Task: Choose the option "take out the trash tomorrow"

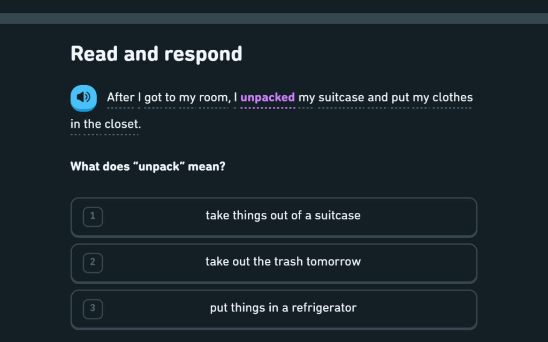Action: tap(273, 263)
